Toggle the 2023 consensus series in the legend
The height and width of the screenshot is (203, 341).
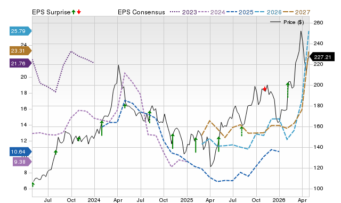click(183, 12)
